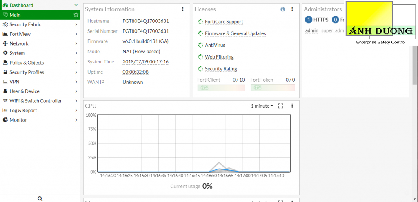This screenshot has width=418, height=202.
Task: Click the Network arrows icon
Action: tap(5, 43)
